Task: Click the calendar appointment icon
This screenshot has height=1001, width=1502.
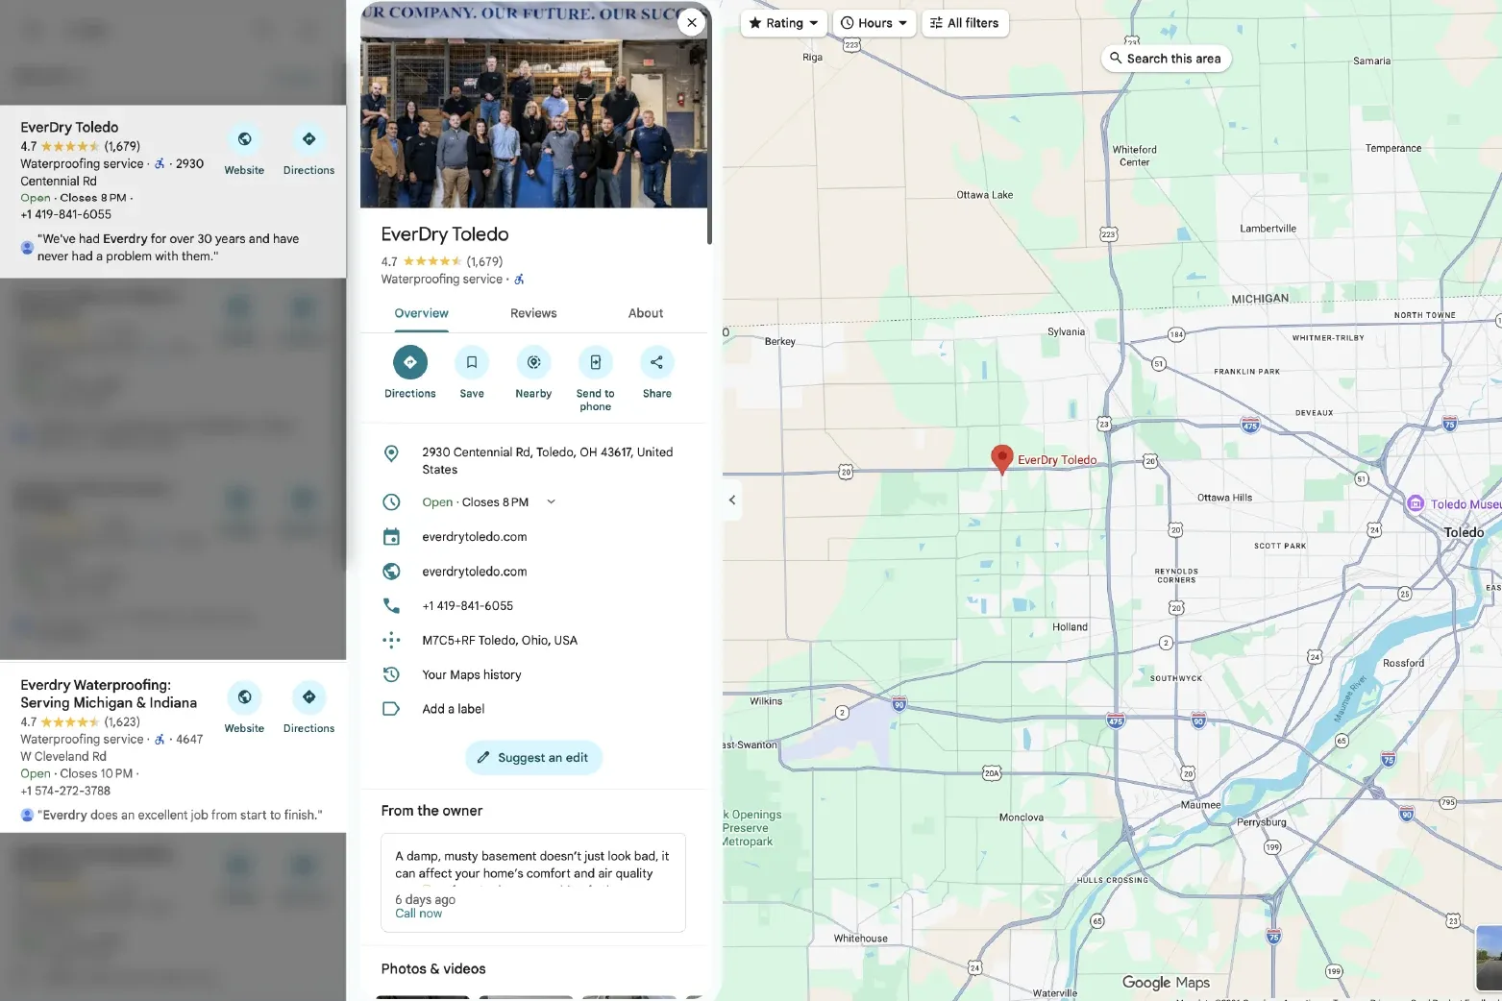Action: point(391,537)
